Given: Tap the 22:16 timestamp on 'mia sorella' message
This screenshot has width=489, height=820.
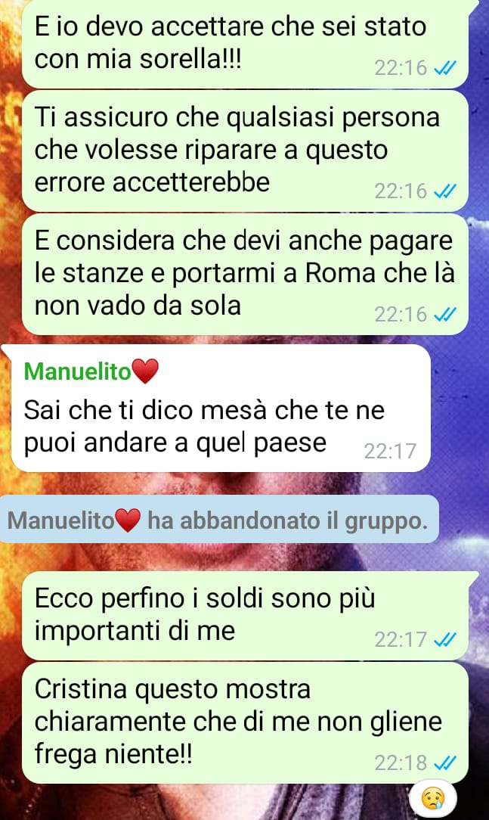Looking at the screenshot, I should [x=401, y=68].
